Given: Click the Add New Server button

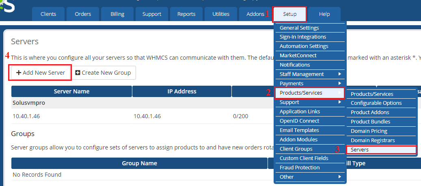Looking at the screenshot, I should coord(41,73).
